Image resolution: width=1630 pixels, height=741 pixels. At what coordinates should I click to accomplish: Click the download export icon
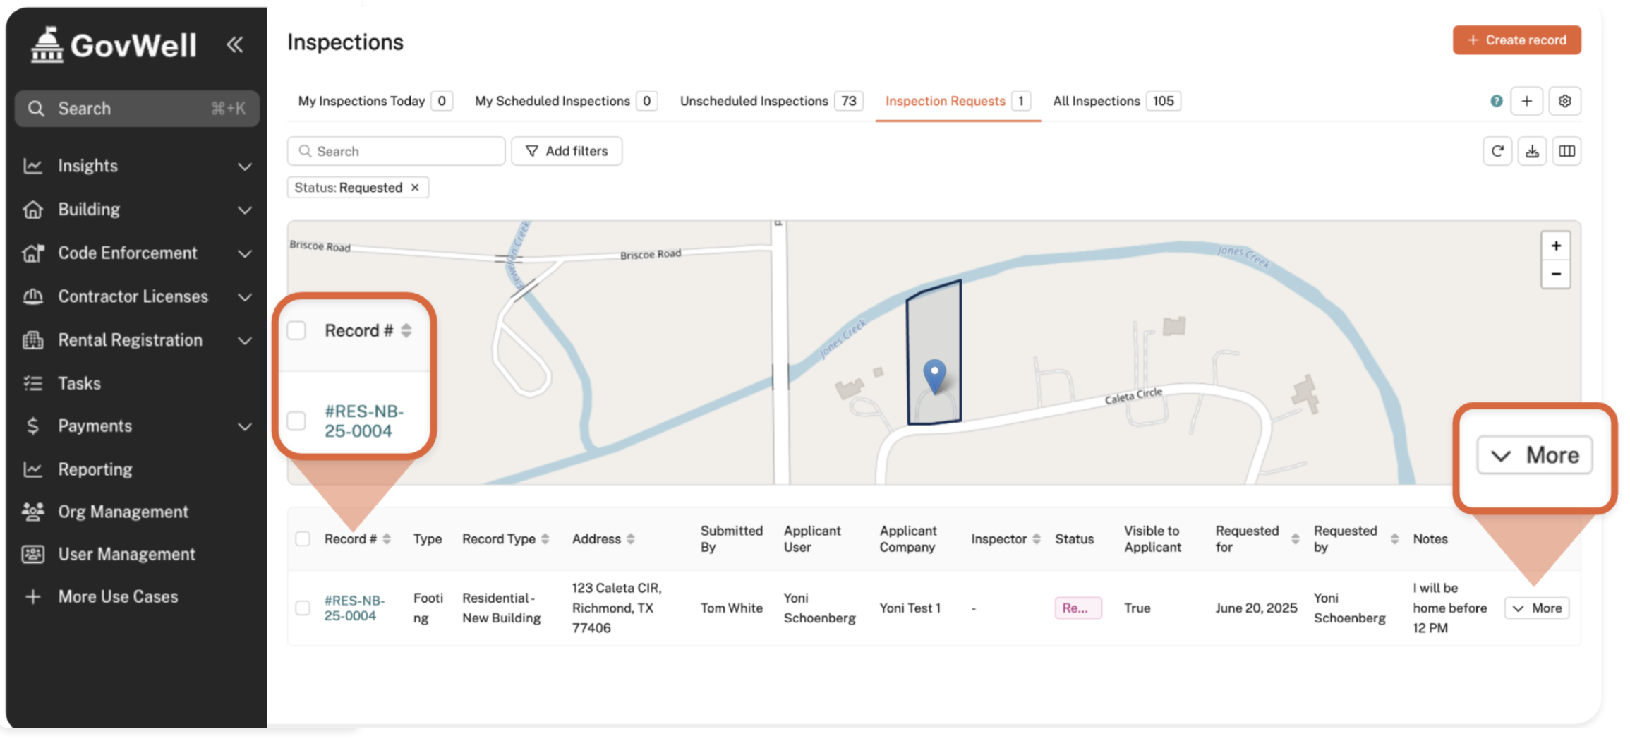(x=1532, y=151)
